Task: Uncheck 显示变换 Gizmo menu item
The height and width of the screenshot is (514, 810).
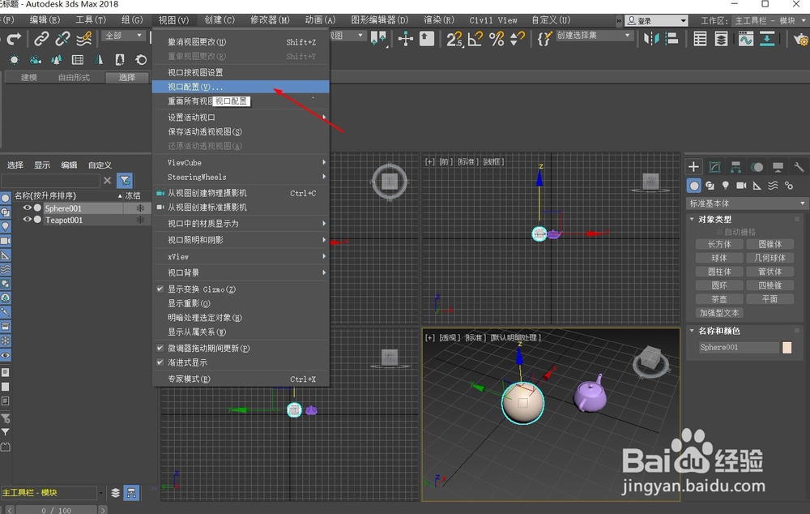Action: (x=241, y=289)
